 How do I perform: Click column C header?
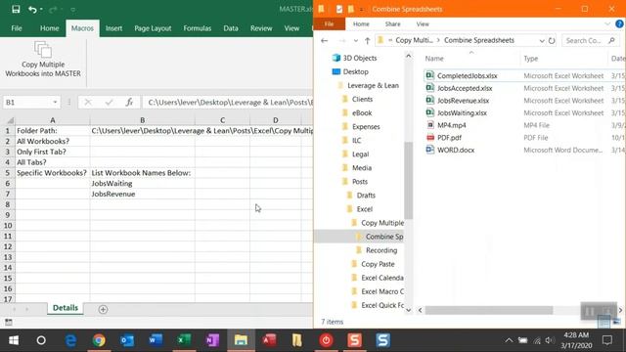(222, 120)
